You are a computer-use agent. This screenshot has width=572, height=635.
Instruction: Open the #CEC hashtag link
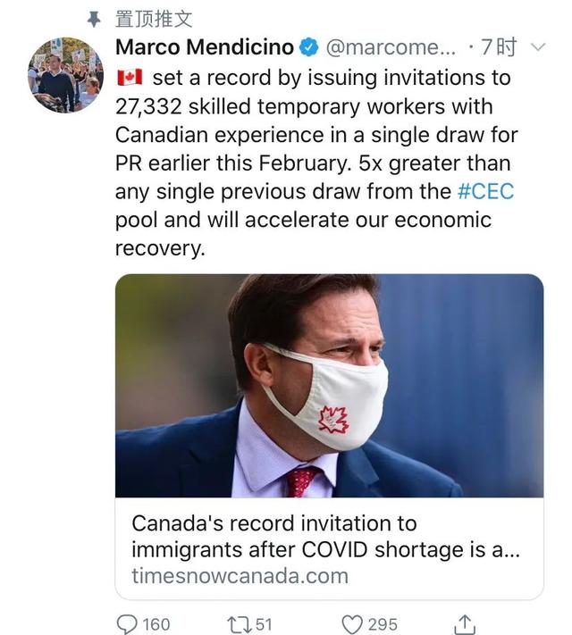point(485,191)
